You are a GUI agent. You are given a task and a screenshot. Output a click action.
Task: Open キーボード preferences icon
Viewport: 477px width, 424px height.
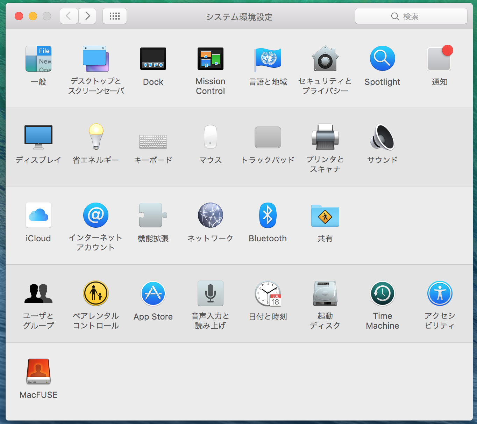(x=153, y=141)
